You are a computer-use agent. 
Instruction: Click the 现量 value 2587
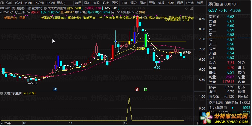pyautogui.click(x=230, y=77)
